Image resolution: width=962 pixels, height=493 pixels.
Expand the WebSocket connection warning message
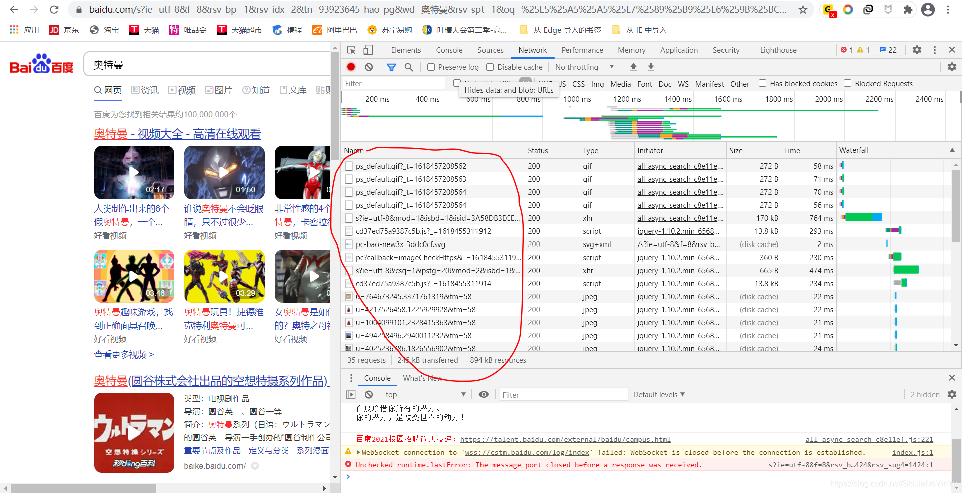[x=358, y=452]
